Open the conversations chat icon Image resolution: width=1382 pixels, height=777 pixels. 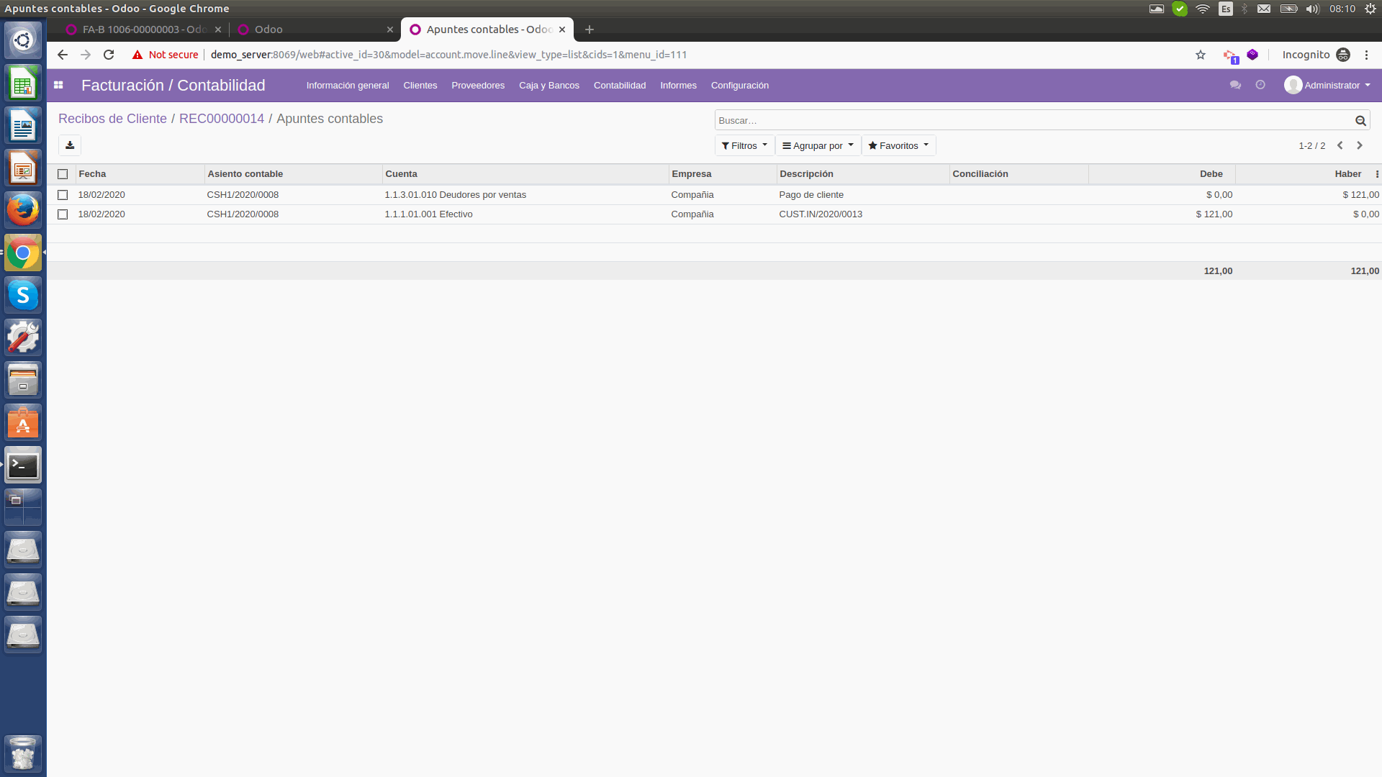[x=1235, y=85]
